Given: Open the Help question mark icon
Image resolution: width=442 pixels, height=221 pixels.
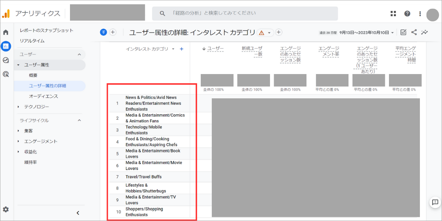Looking at the screenshot, I should point(407,14).
